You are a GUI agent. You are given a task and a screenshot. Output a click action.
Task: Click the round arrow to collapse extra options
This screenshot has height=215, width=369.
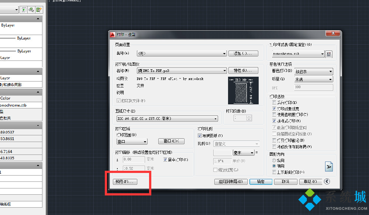pos(327,181)
